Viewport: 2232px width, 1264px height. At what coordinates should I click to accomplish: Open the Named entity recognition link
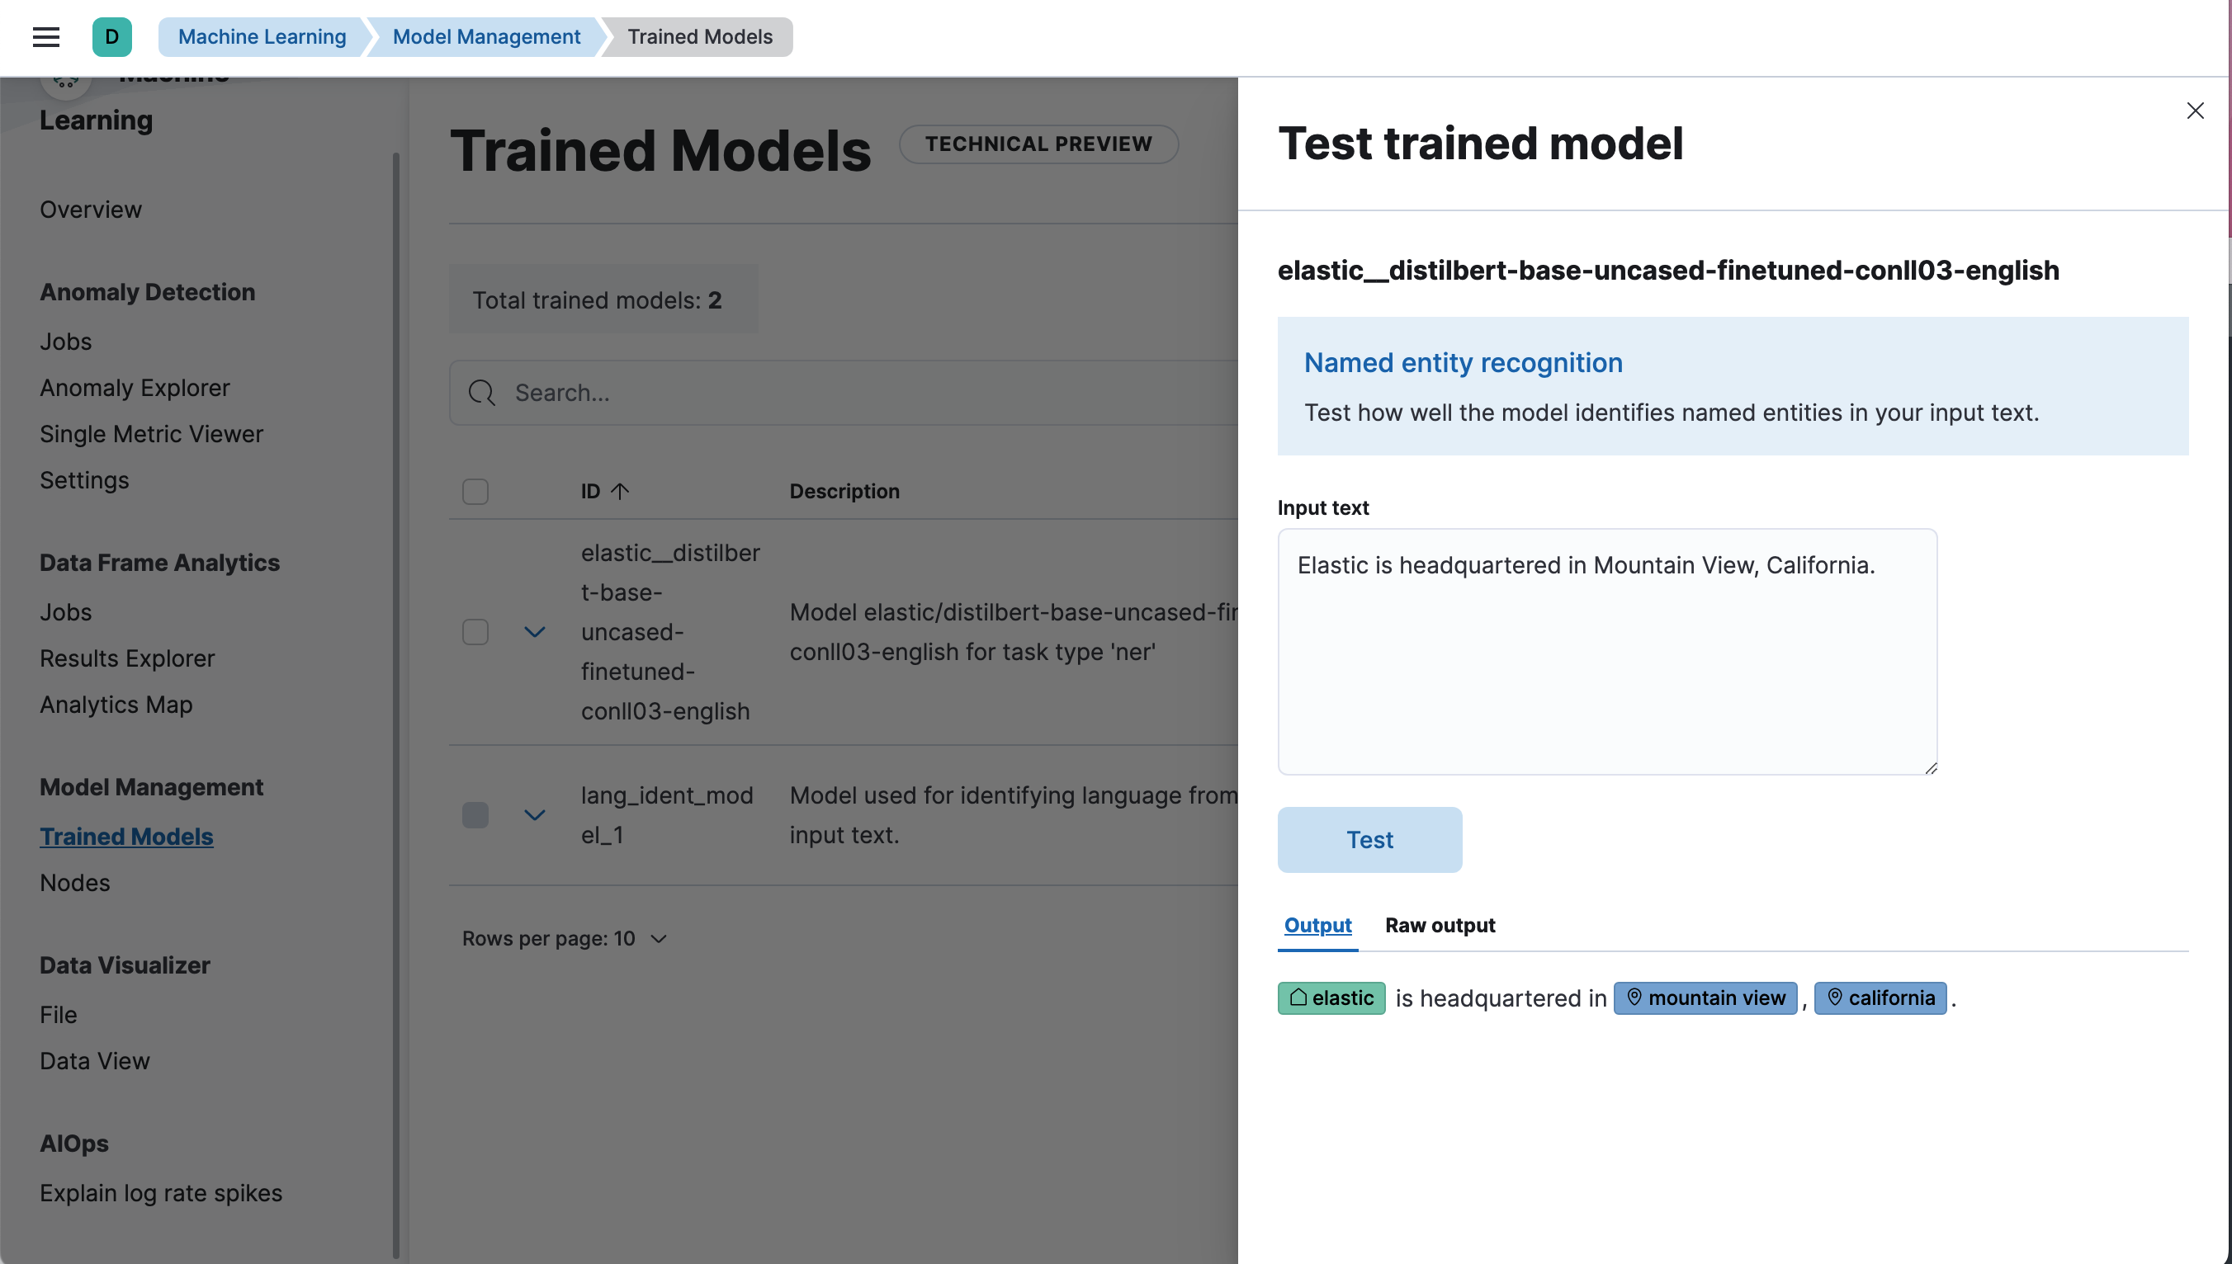point(1463,363)
